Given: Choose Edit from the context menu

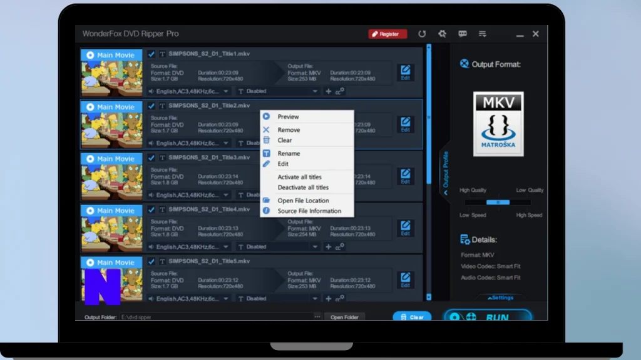Looking at the screenshot, I should click(307, 164).
